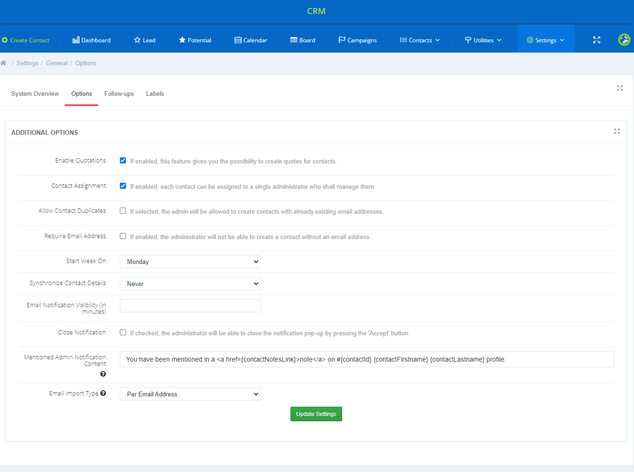
Task: Click the home breadcrumb icon
Action: point(3,63)
